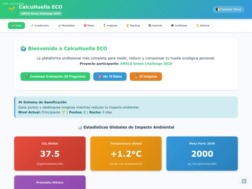Select the Promedio México card

(50, 182)
